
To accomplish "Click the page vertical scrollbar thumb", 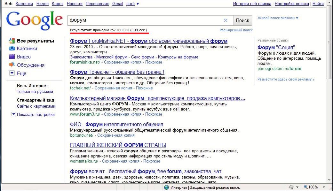I will [x=329, y=42].
